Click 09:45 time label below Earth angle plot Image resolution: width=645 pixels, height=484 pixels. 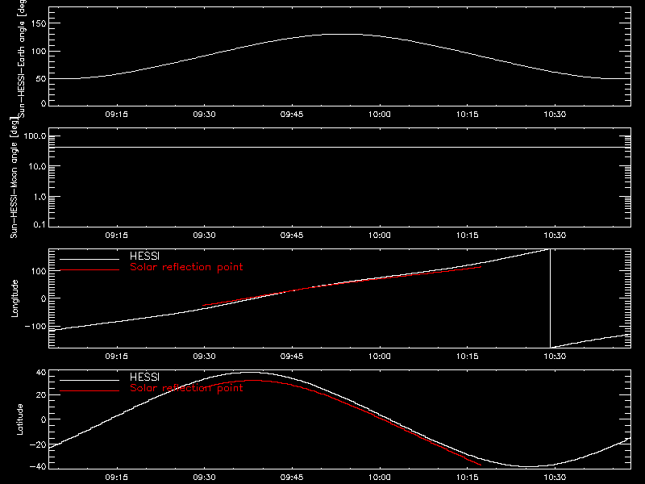tap(292, 115)
